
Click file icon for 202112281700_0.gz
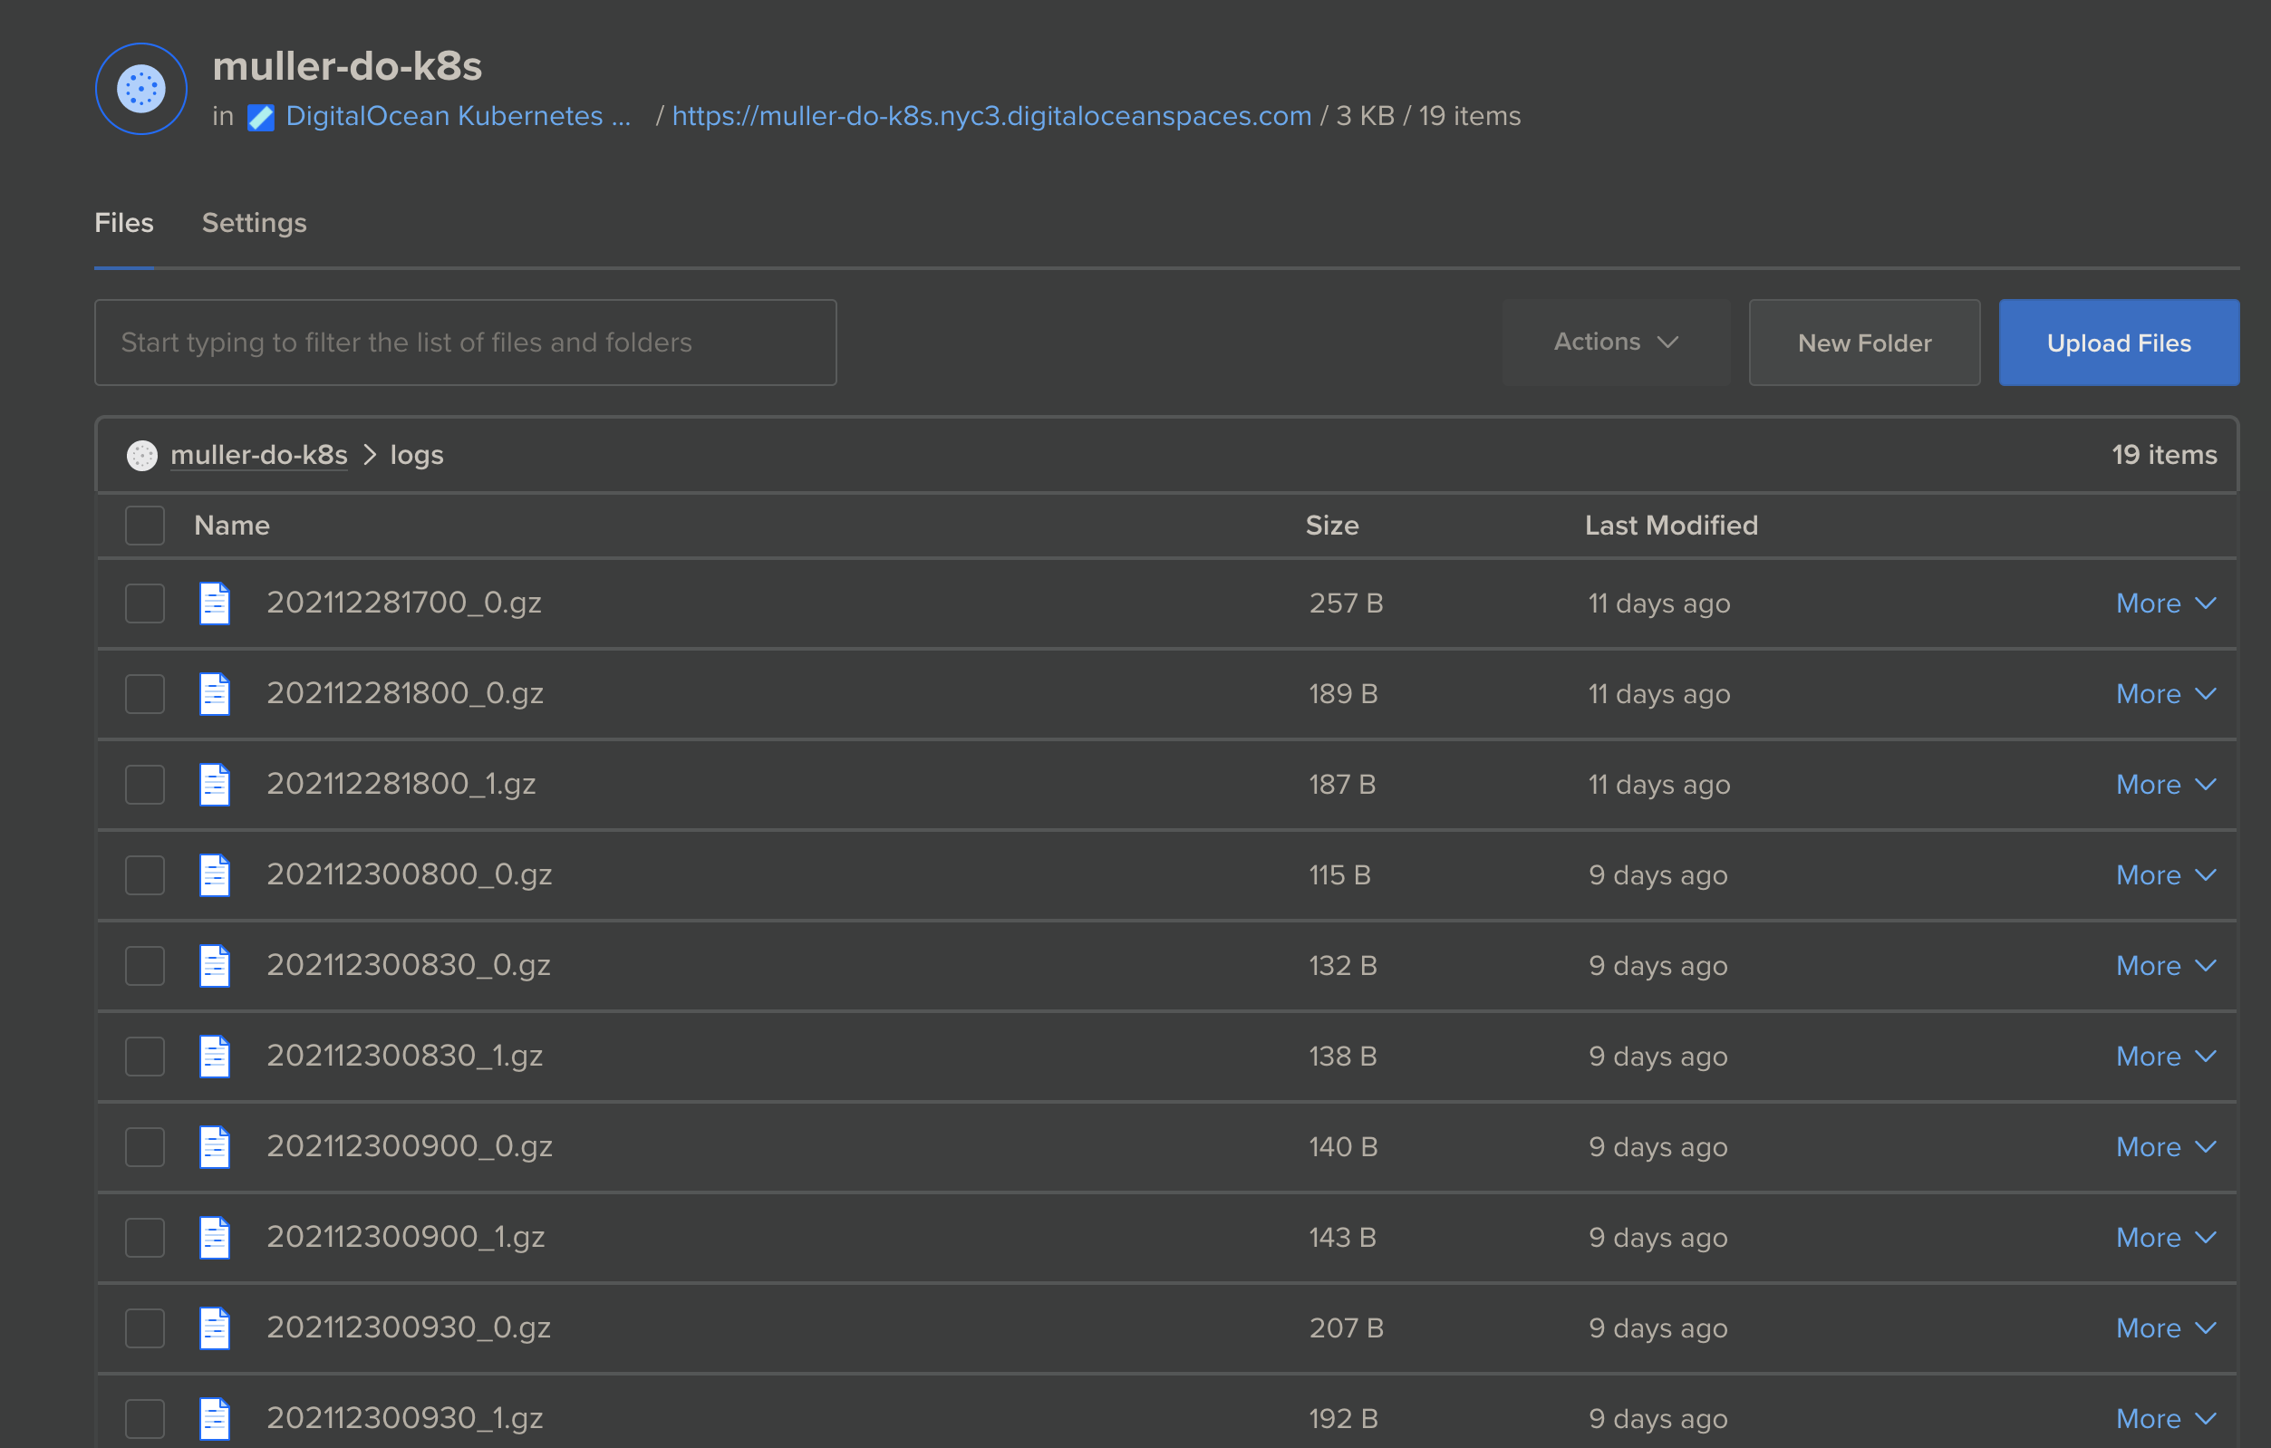coord(215,603)
